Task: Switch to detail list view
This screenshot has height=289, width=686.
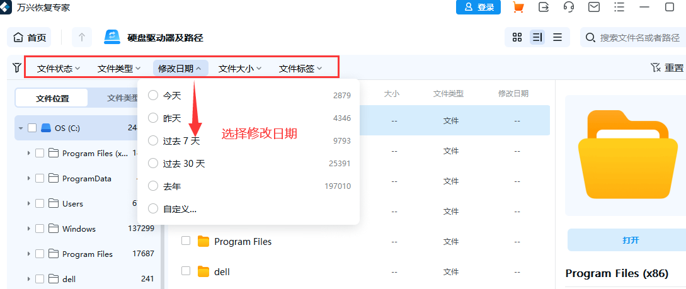Action: point(537,37)
